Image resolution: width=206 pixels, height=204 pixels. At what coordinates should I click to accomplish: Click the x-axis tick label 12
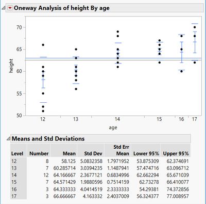43,119
